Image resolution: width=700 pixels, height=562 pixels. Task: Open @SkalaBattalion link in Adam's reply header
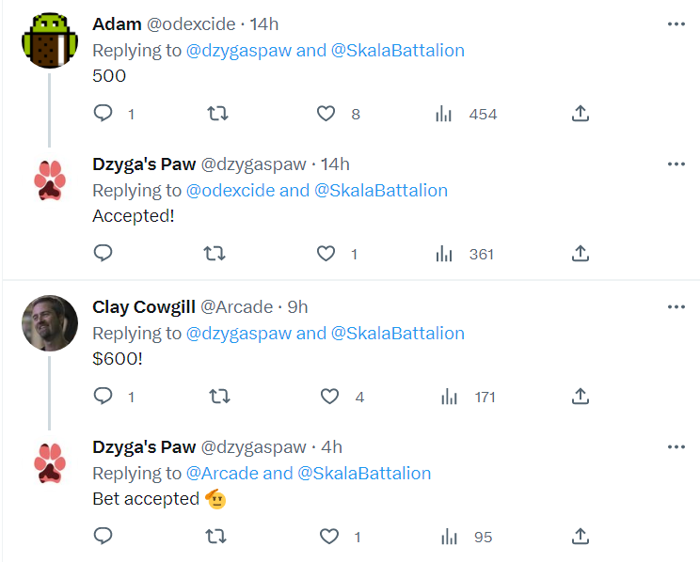398,51
